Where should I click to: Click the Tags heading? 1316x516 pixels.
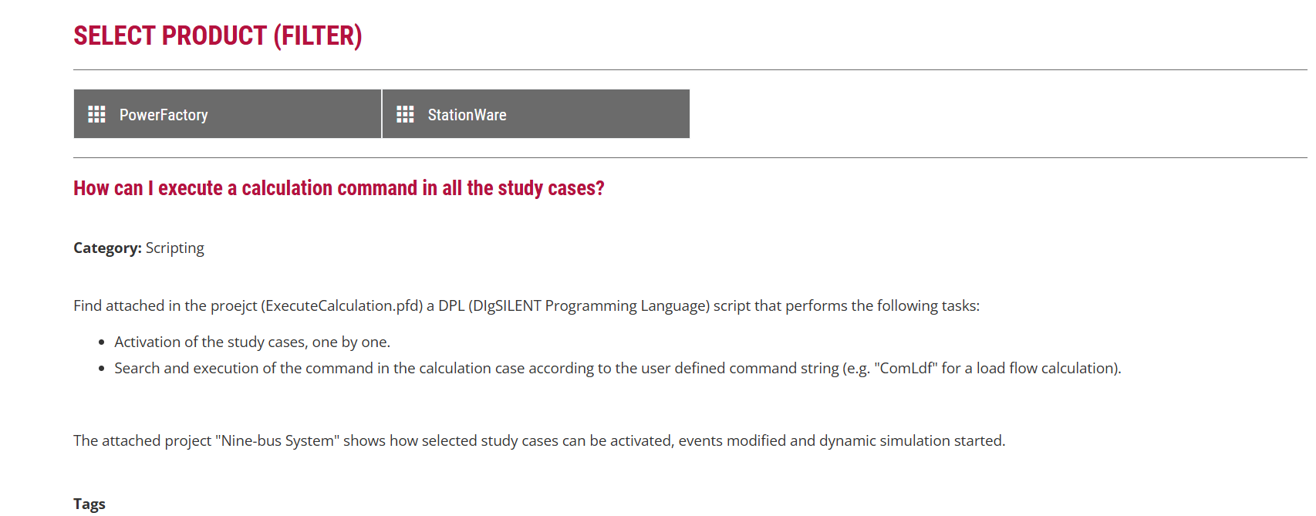[x=89, y=504]
